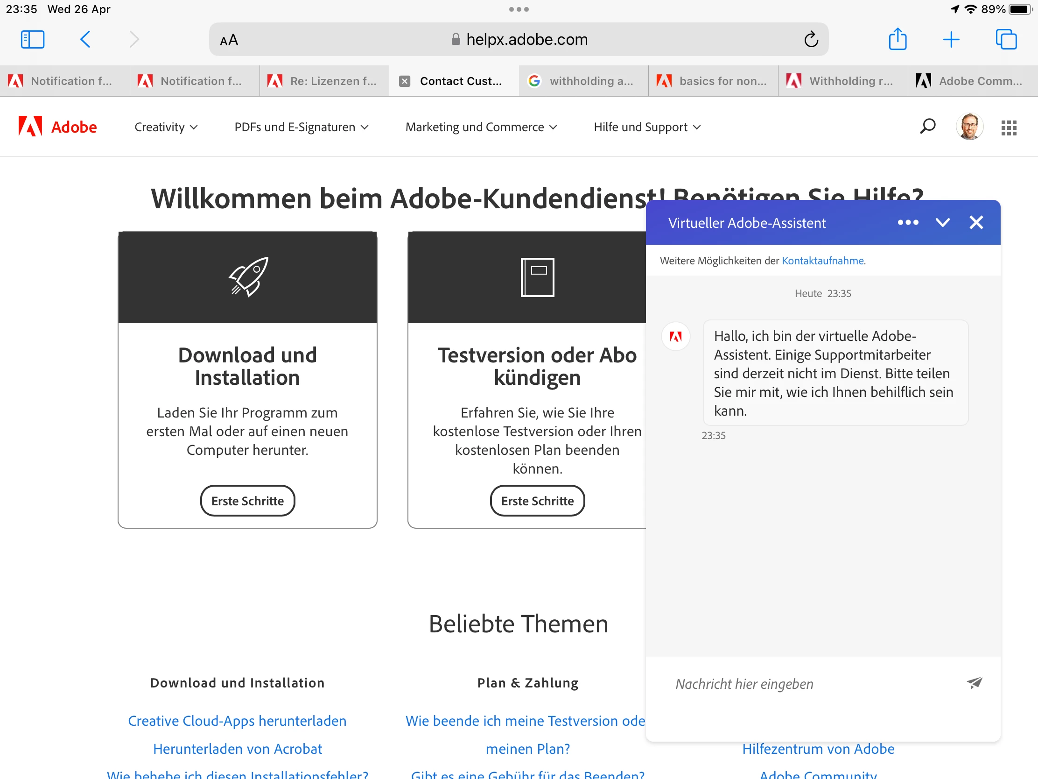The image size is (1038, 779).
Task: Open the Kontaktaufnahme link in chat
Action: click(822, 261)
